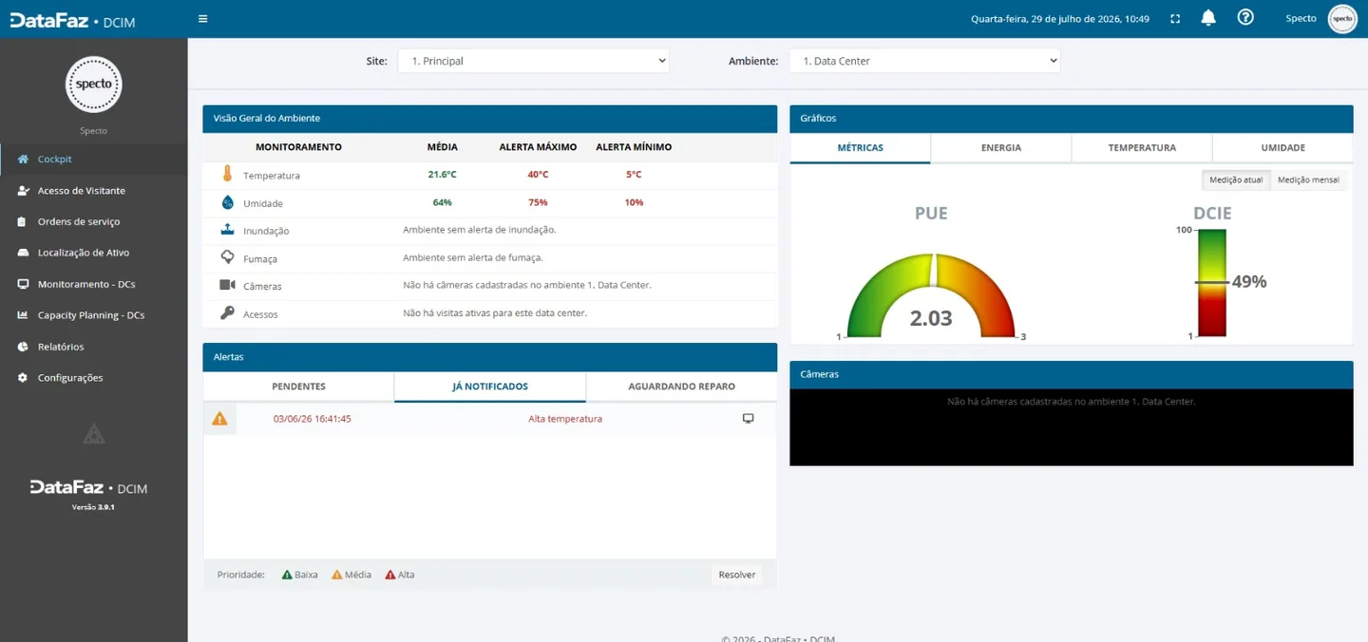Screen dimensions: 1368x642
Task: Click the Versão 3.9.1 text
Action: tap(93, 507)
